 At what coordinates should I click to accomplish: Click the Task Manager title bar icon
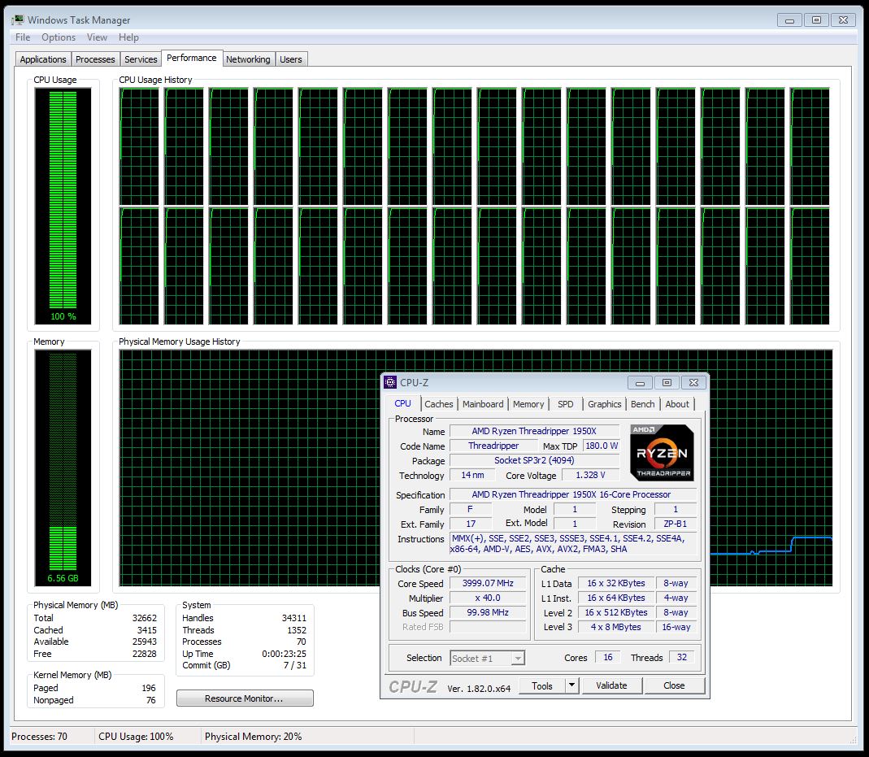17,20
